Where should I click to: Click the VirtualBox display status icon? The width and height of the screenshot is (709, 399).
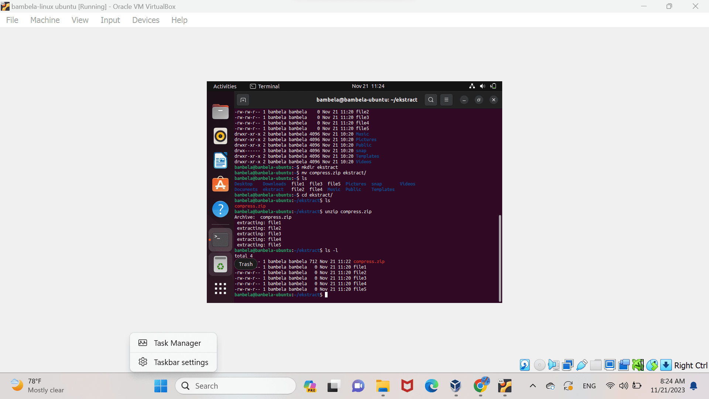(610, 365)
